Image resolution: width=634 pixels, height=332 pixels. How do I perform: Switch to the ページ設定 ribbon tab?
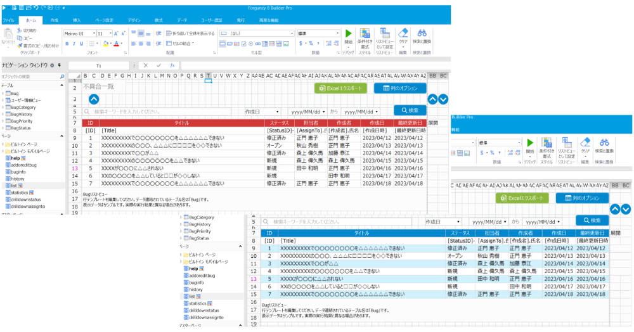(x=104, y=20)
